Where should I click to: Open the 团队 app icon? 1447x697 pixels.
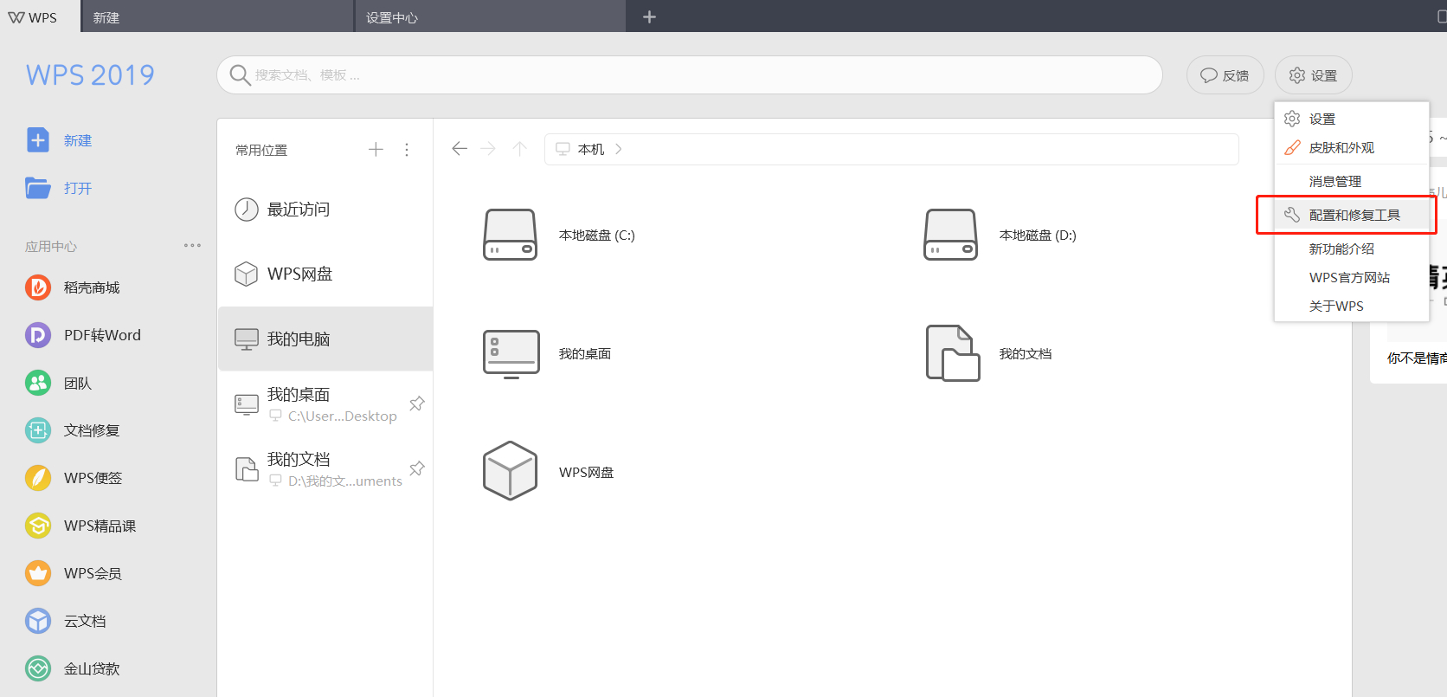click(38, 383)
